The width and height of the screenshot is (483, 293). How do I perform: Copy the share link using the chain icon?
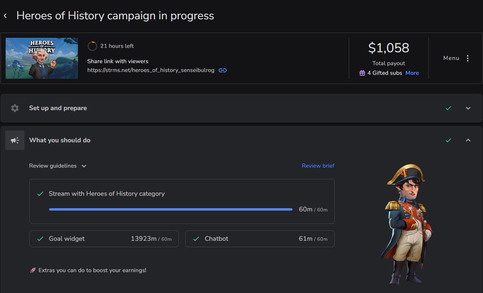(x=223, y=70)
